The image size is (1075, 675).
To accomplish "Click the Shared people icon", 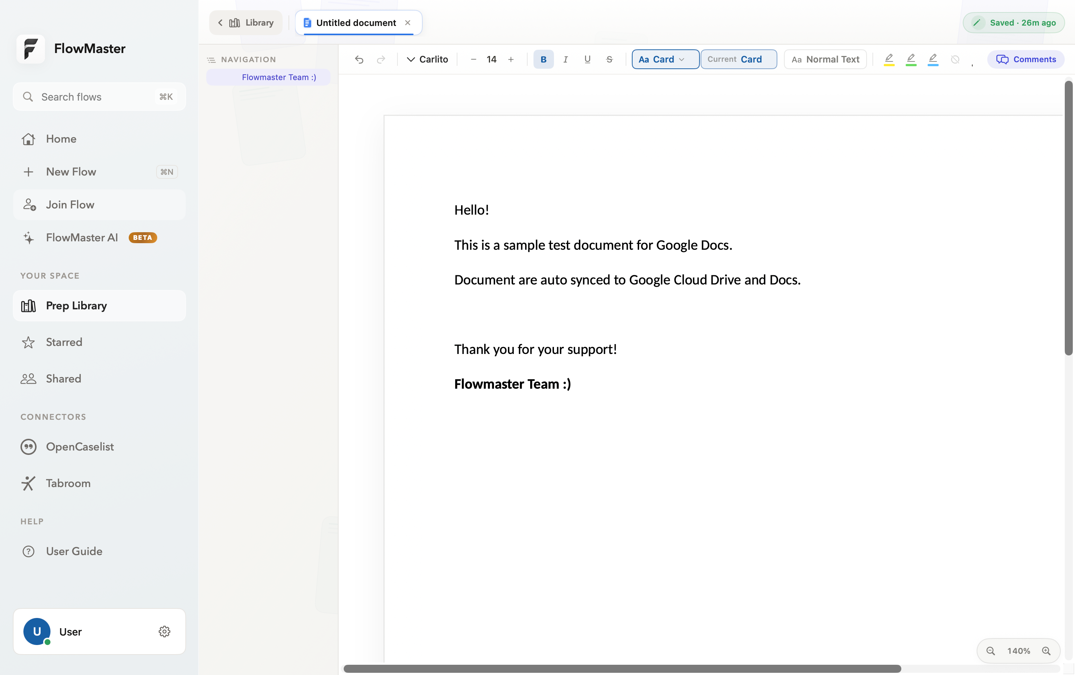I will point(28,379).
